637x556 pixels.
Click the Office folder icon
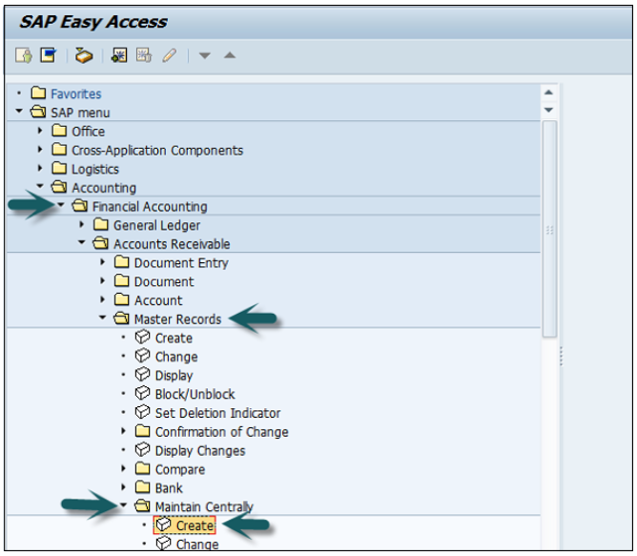coord(59,131)
